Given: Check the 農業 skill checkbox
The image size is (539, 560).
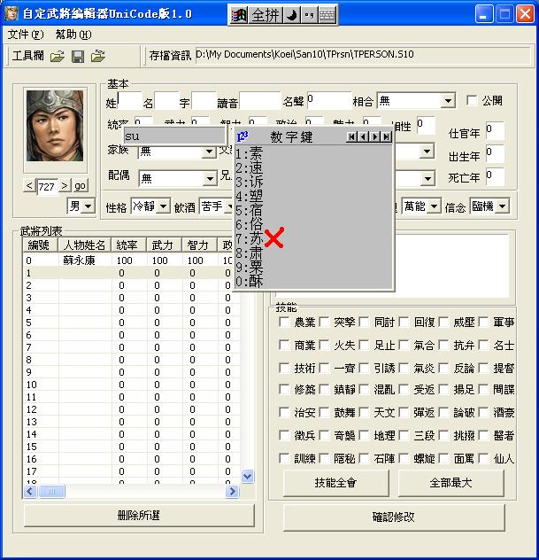Looking at the screenshot, I should (x=284, y=322).
